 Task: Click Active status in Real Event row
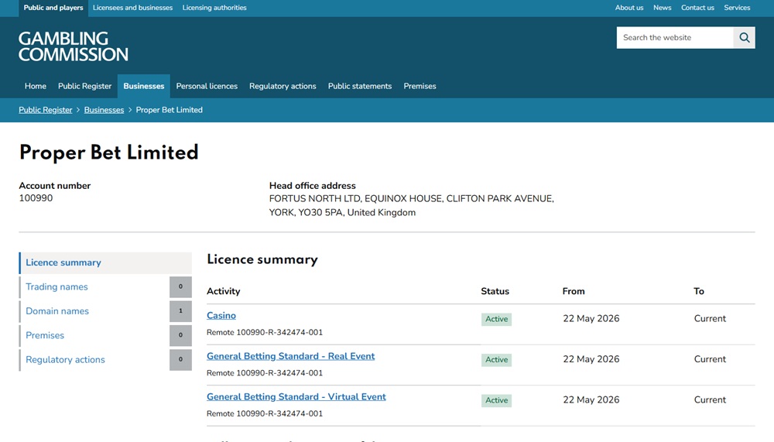point(497,359)
